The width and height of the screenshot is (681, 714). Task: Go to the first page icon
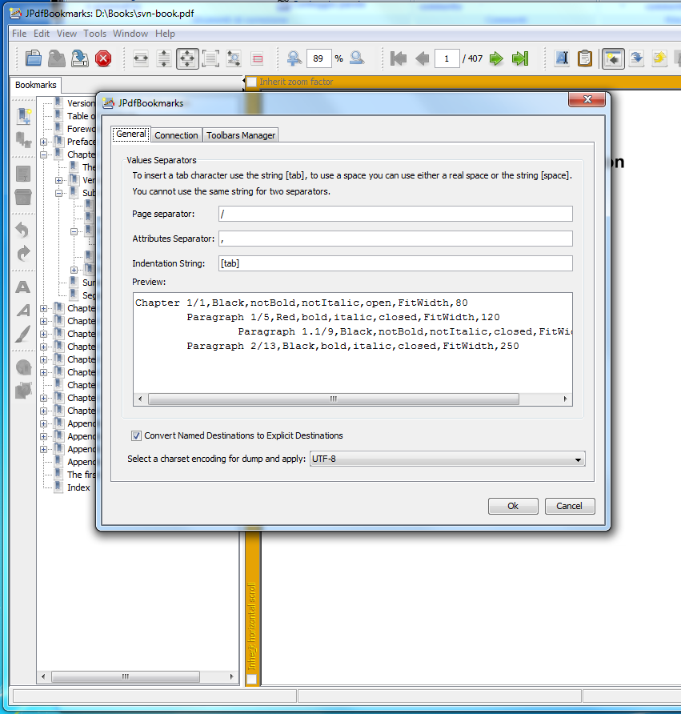point(399,58)
